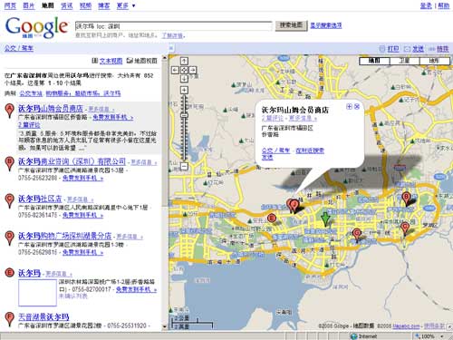The image size is (453, 340).
Task: Click red marker C on the map
Action: pyautogui.click(x=405, y=228)
